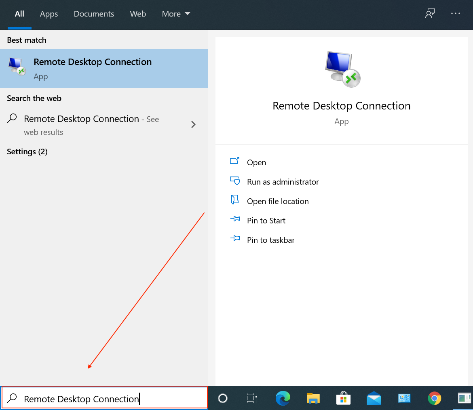Viewport: 473px width, 410px height.
Task: Expand the Settings (2) category
Action: click(x=27, y=151)
